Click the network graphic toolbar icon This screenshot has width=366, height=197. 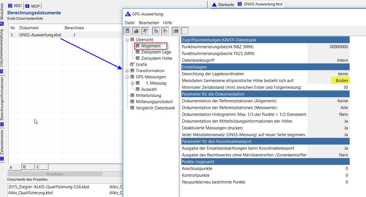point(145,31)
